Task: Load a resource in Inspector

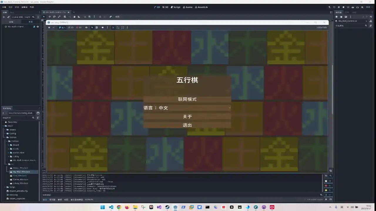Action: coord(341,17)
